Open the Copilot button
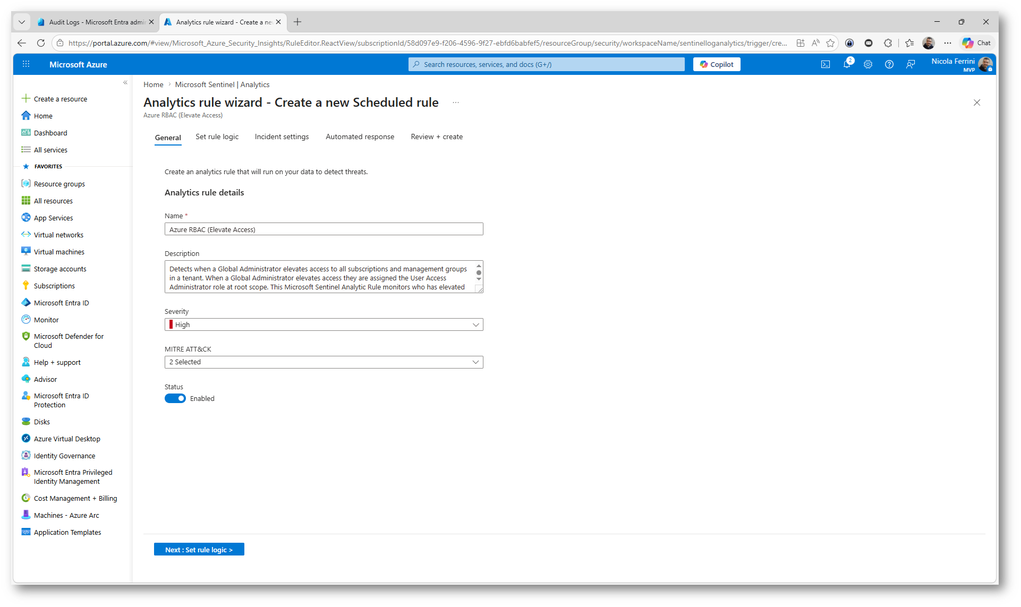Image resolution: width=1021 pixels, height=607 pixels. [717, 64]
